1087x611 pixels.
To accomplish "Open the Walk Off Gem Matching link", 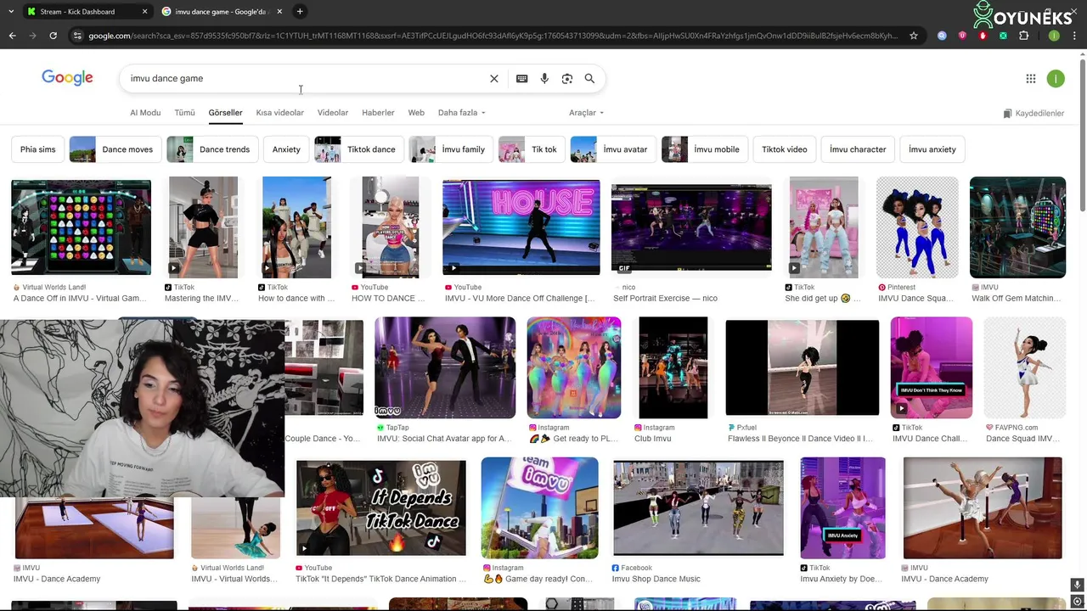I will coord(1017,299).
